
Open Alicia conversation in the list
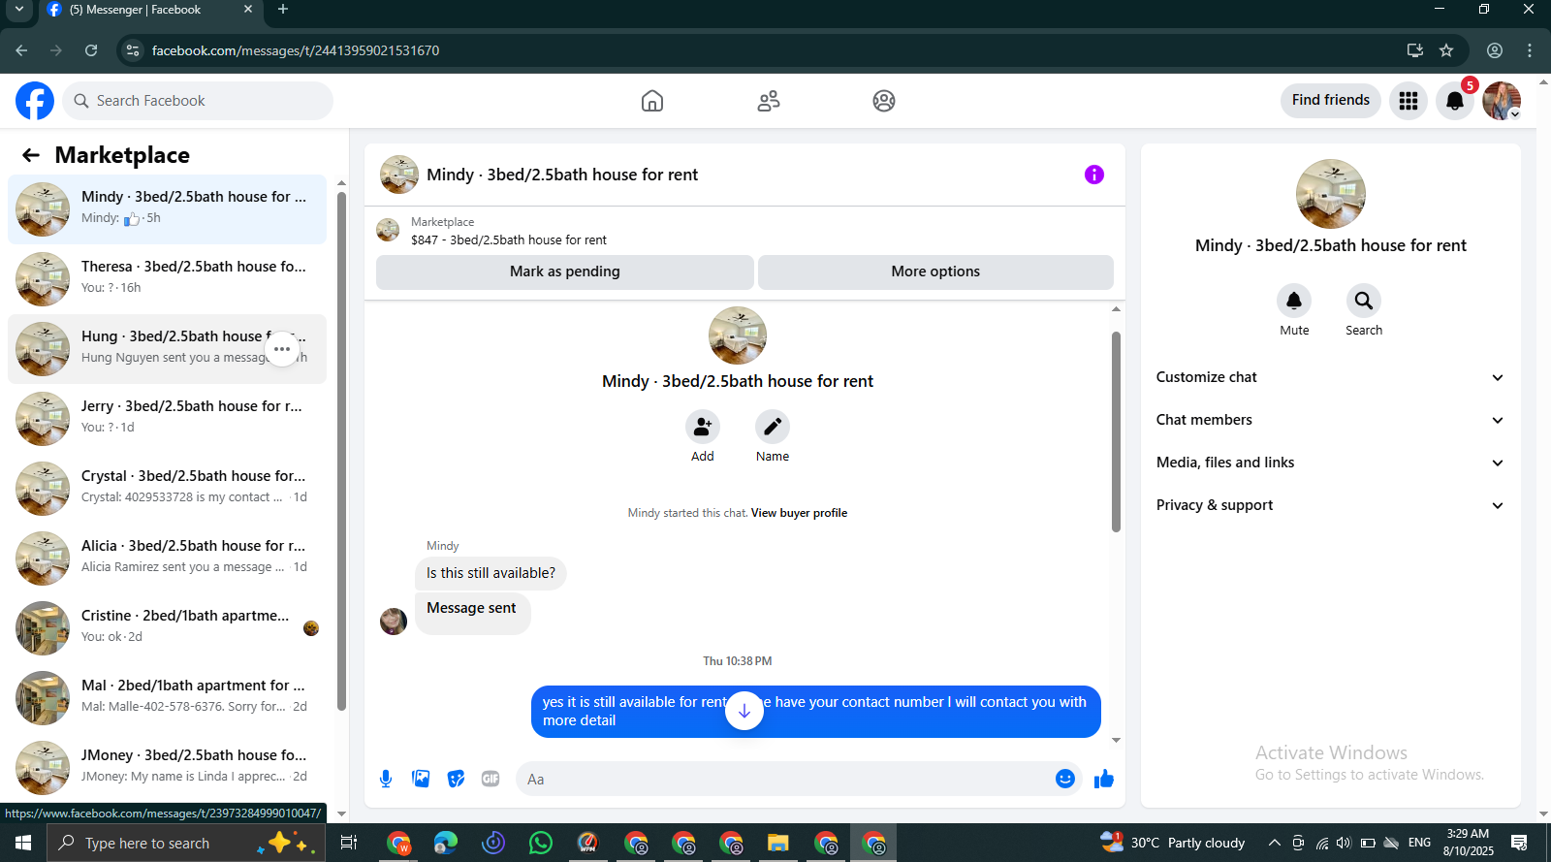(167, 559)
